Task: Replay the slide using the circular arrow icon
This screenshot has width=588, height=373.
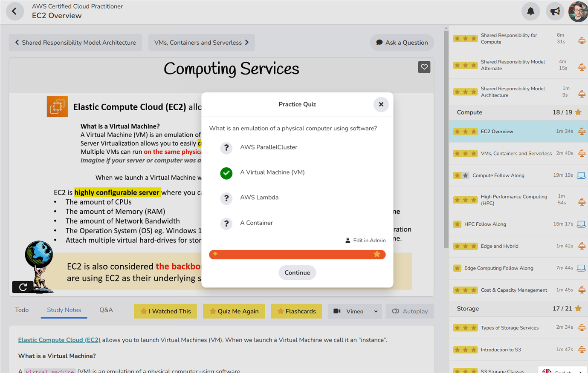Action: 22,287
